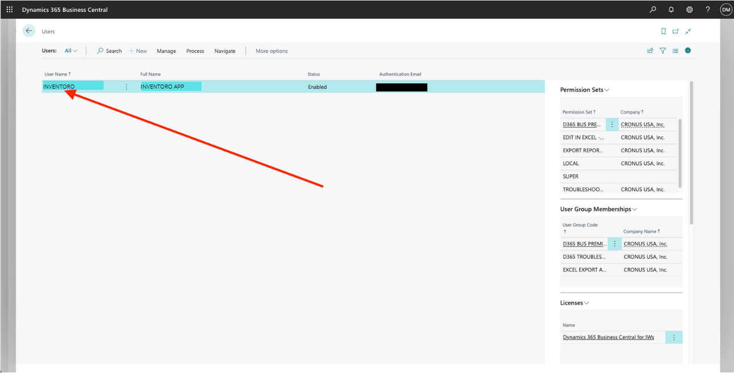This screenshot has height=373, width=734.
Task: Click CRONUS USA company link beside D365 BUS PRE
Action: coord(643,124)
